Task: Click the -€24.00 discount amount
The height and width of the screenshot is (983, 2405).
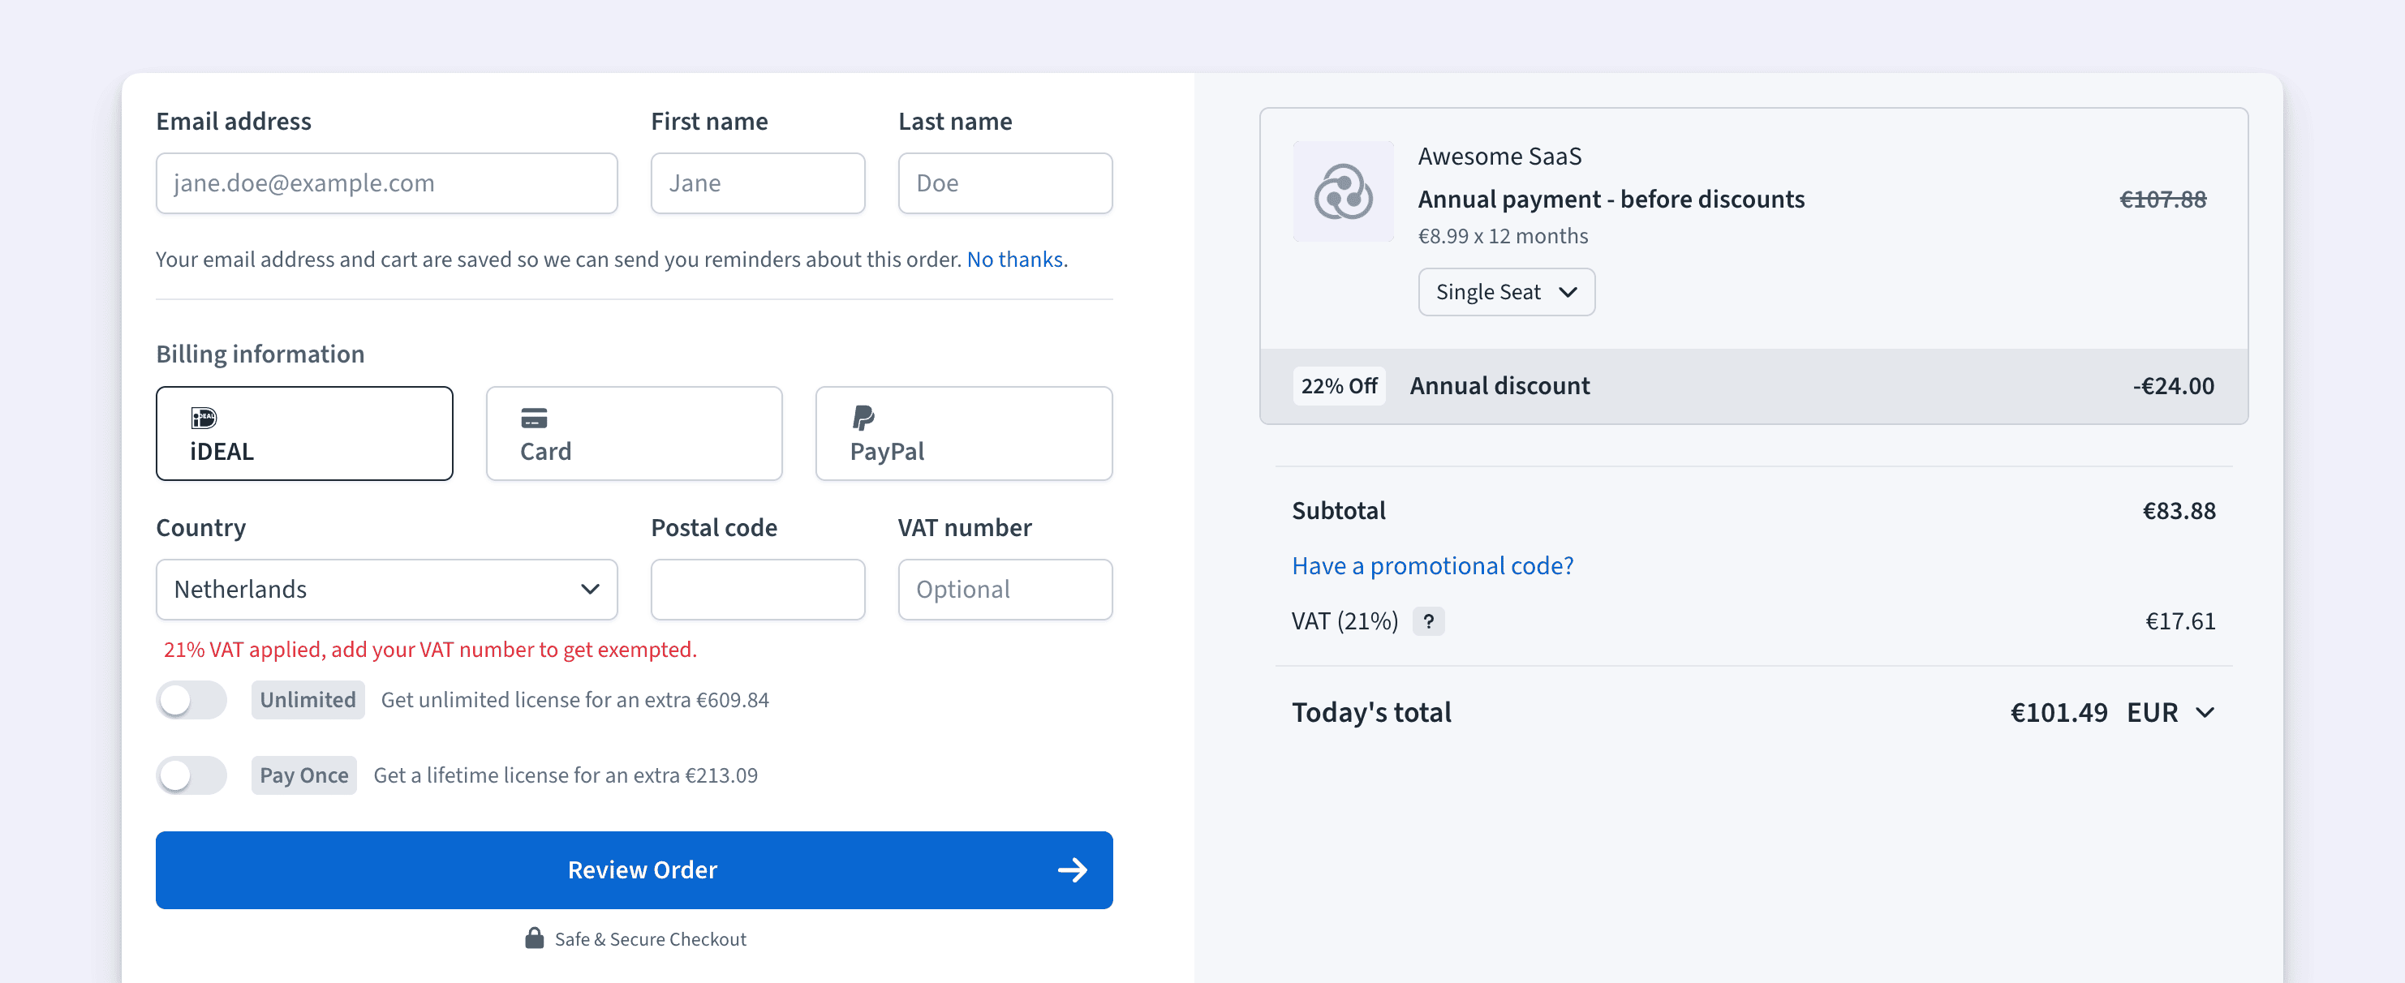Action: tap(2172, 387)
